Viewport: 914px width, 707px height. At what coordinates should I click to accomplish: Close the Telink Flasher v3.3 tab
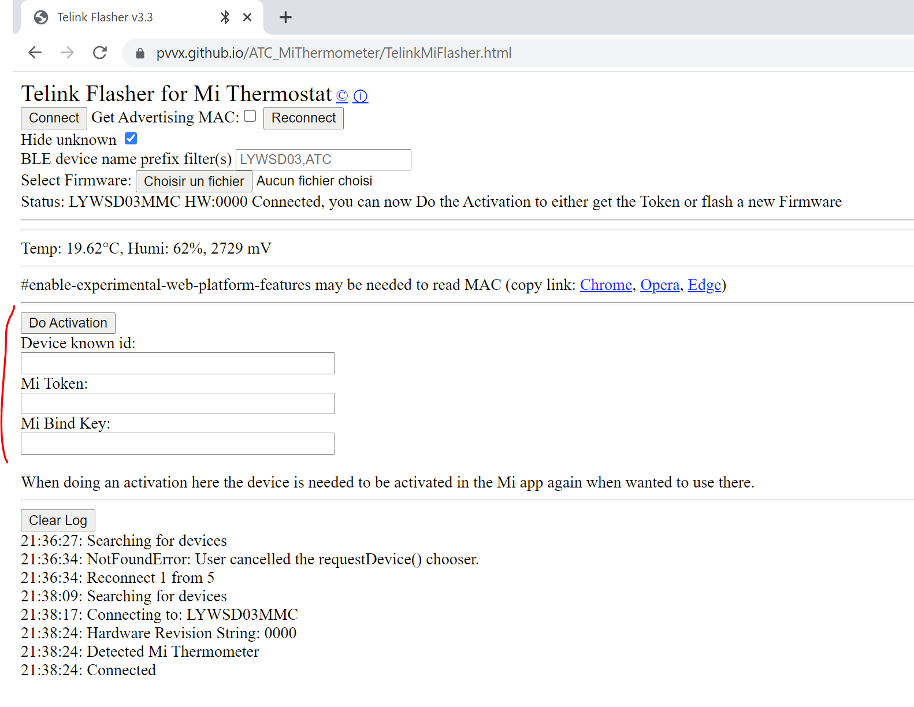tap(247, 17)
